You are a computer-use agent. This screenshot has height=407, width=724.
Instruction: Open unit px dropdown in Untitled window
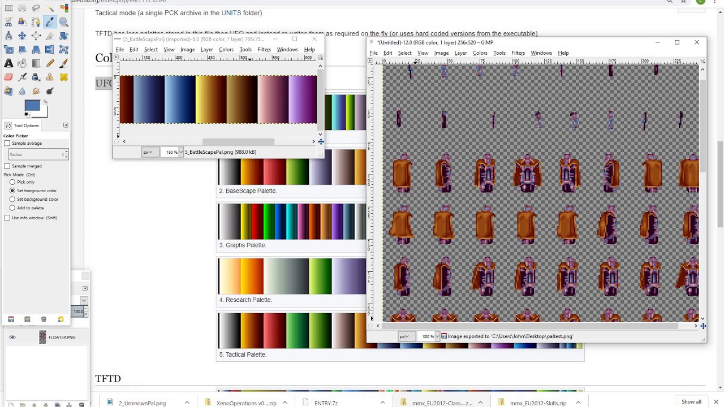[x=407, y=336]
